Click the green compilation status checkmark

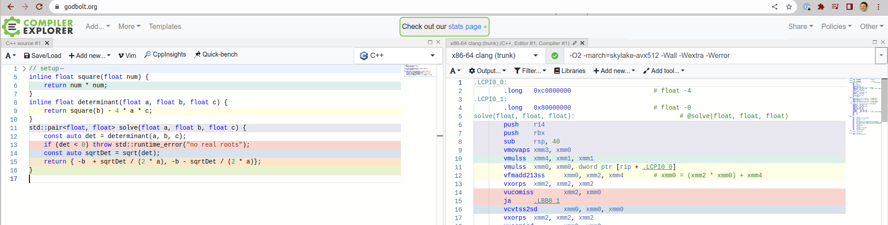[x=554, y=56]
